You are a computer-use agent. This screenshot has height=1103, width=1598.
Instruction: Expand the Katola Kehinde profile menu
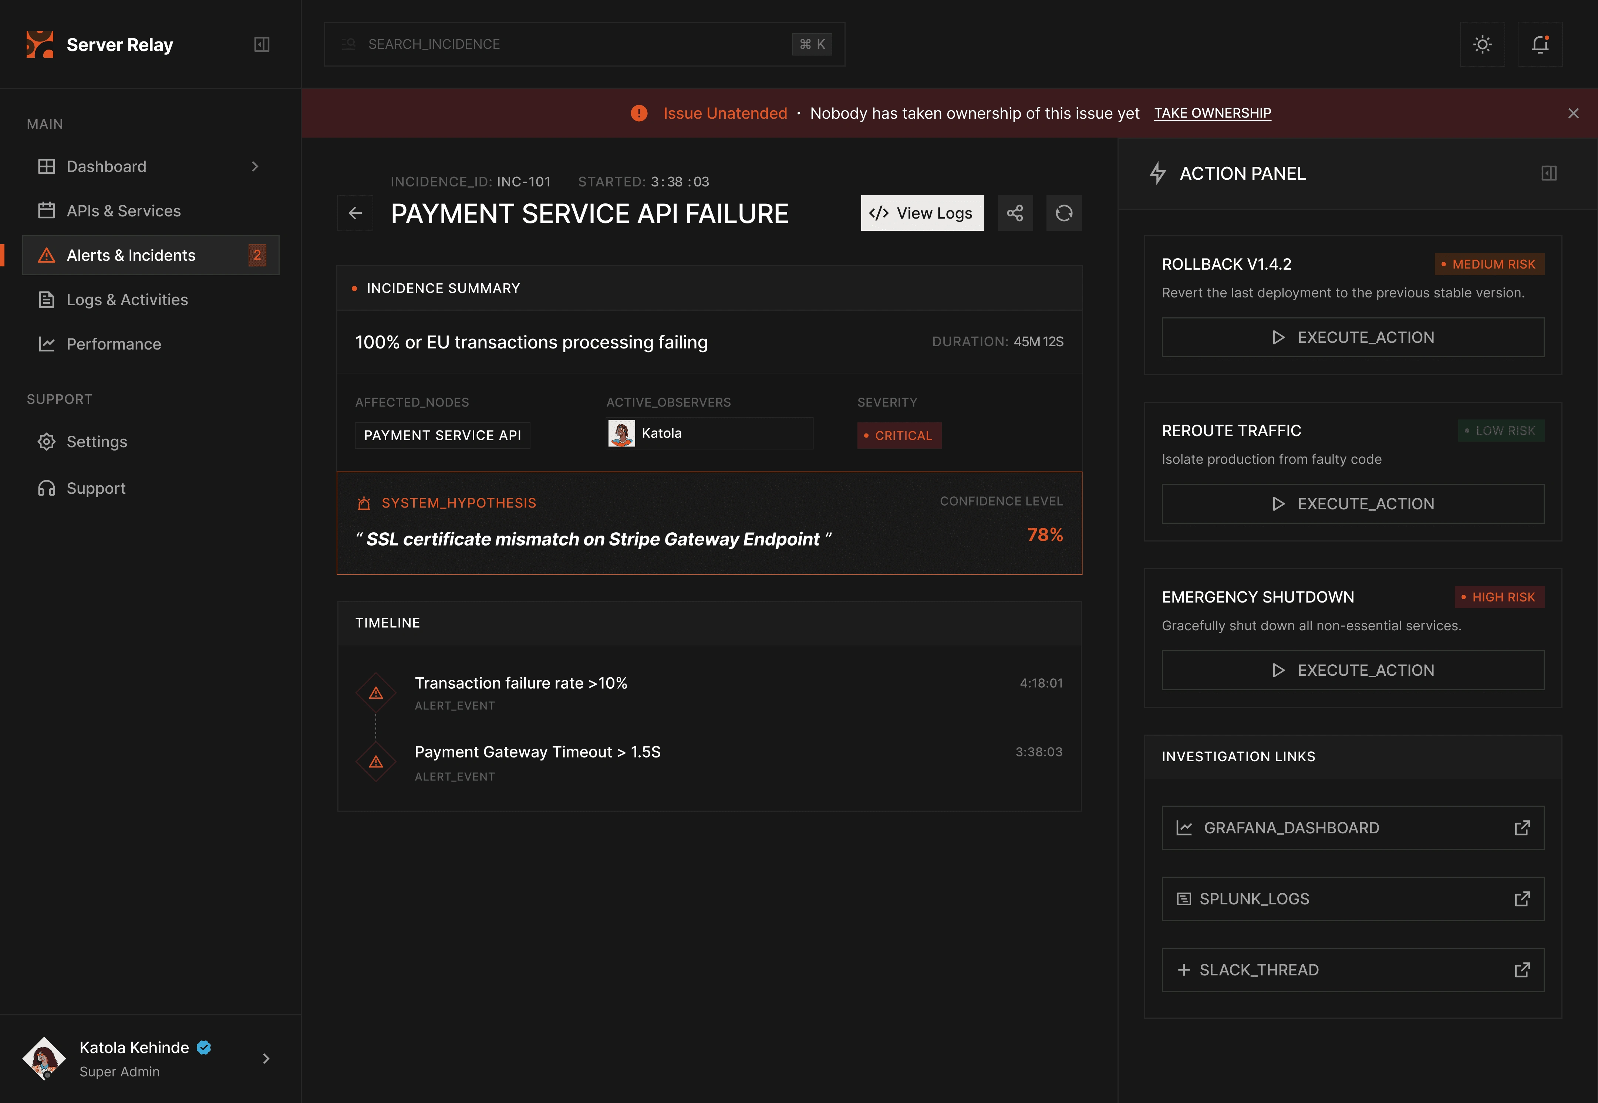pos(266,1058)
